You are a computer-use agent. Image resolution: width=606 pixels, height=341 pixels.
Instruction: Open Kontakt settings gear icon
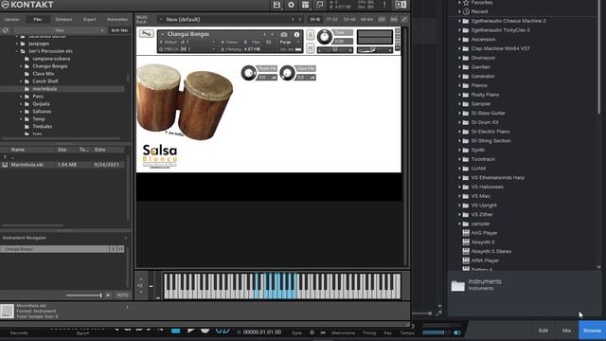click(291, 5)
